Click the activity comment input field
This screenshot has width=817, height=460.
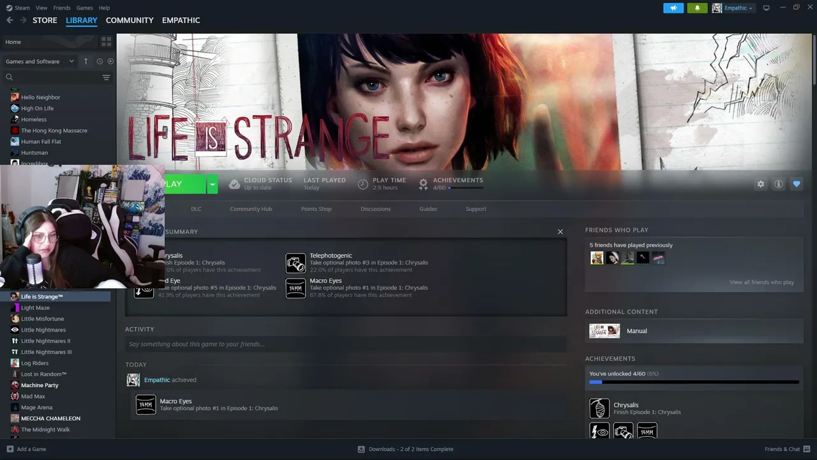point(346,344)
